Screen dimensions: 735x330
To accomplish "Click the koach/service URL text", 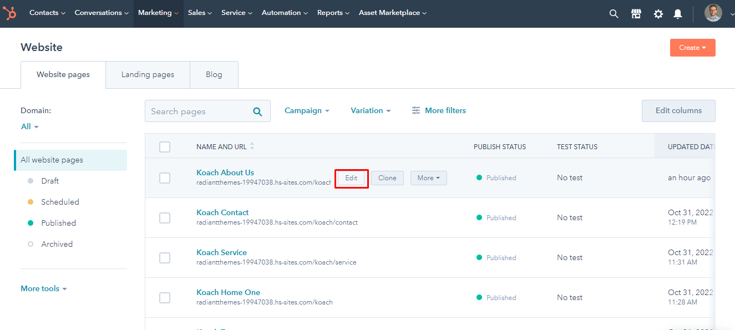I will 276,262.
